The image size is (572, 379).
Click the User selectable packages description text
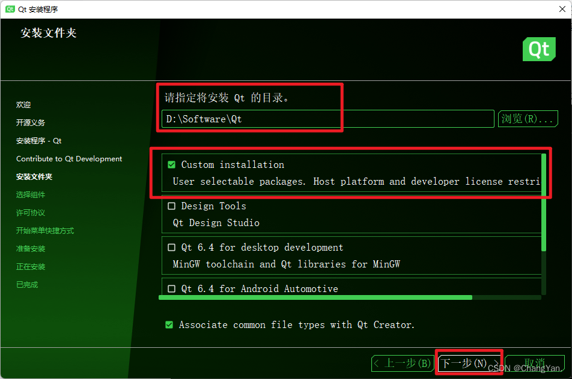point(356,182)
